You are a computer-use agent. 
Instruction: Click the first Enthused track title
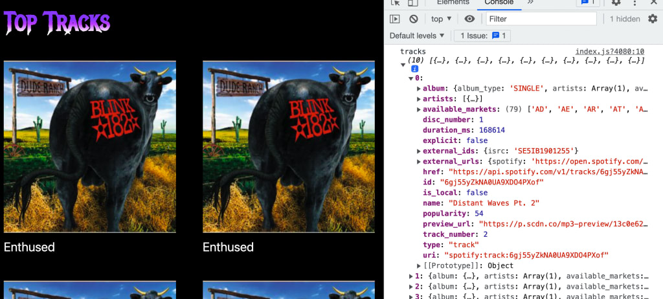pos(29,247)
